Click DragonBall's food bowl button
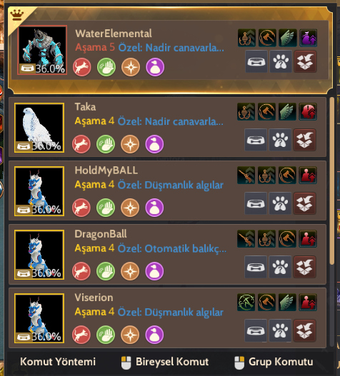 pos(256,267)
